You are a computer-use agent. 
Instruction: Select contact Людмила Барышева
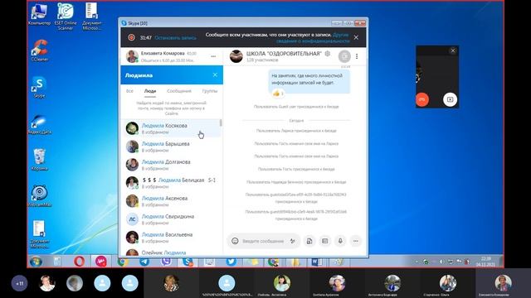pos(171,147)
